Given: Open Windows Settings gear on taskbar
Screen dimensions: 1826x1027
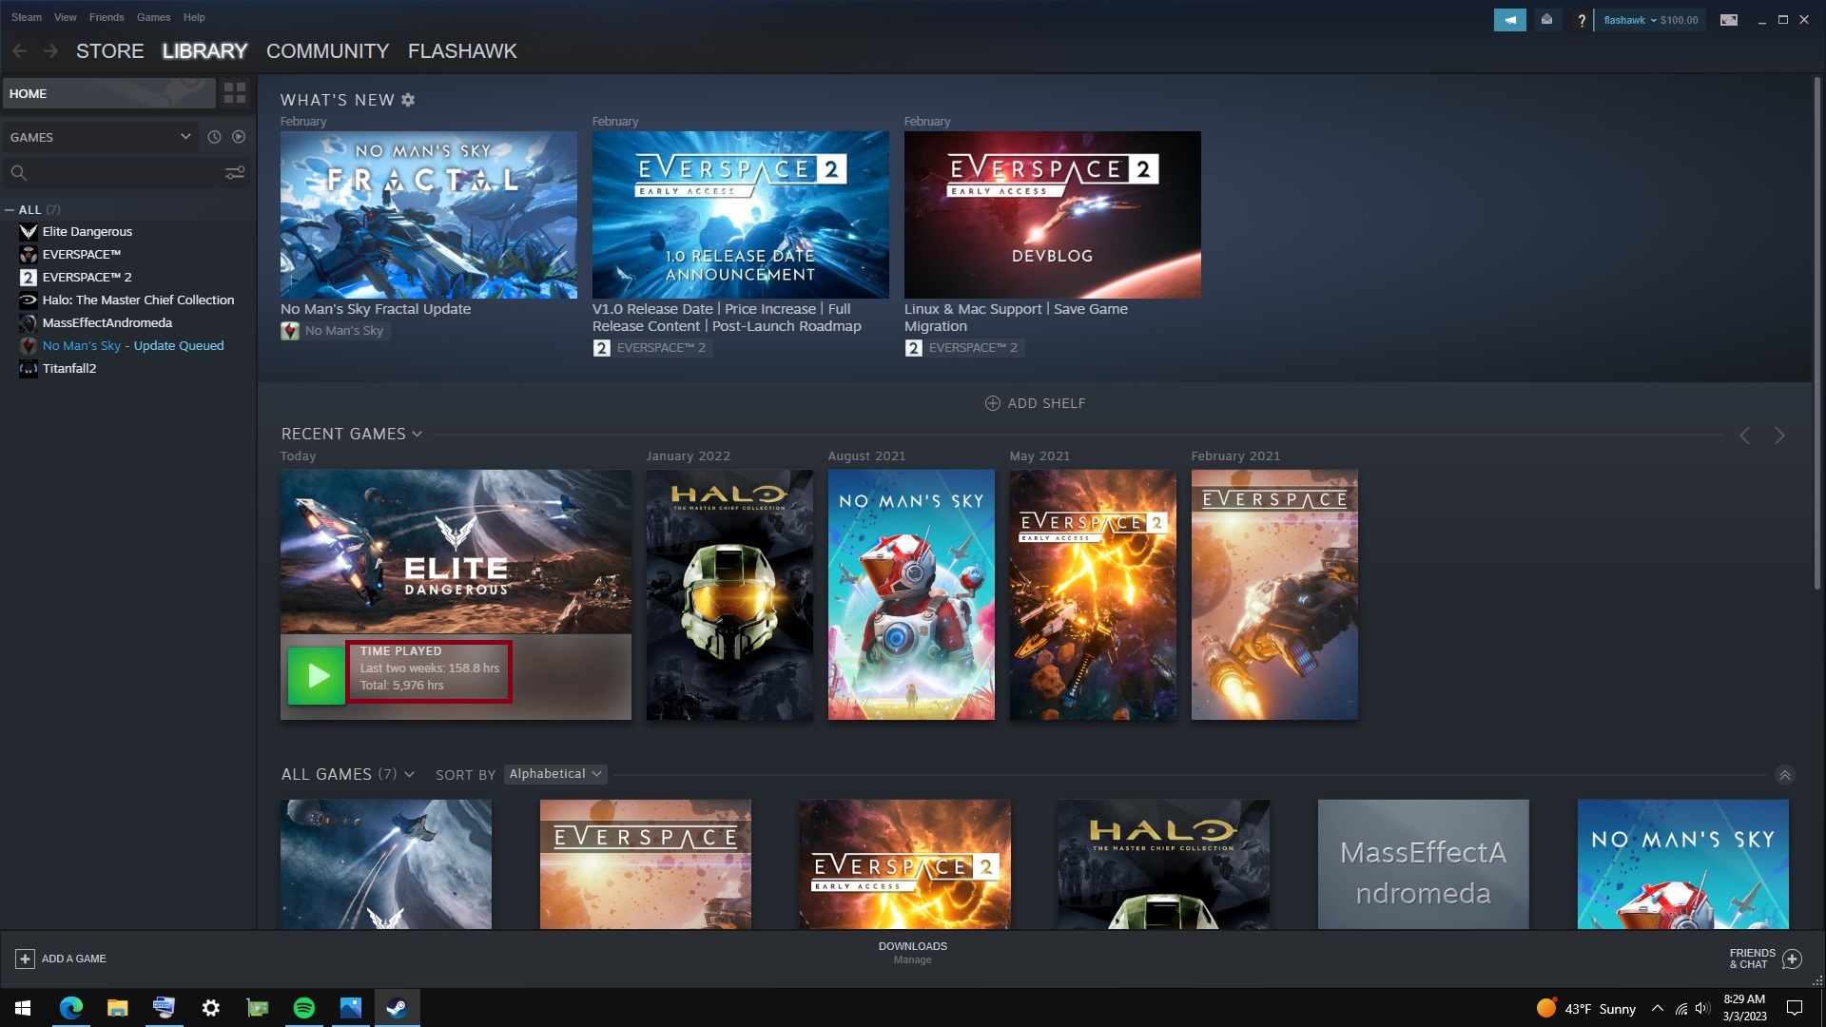Looking at the screenshot, I should pos(211,1008).
